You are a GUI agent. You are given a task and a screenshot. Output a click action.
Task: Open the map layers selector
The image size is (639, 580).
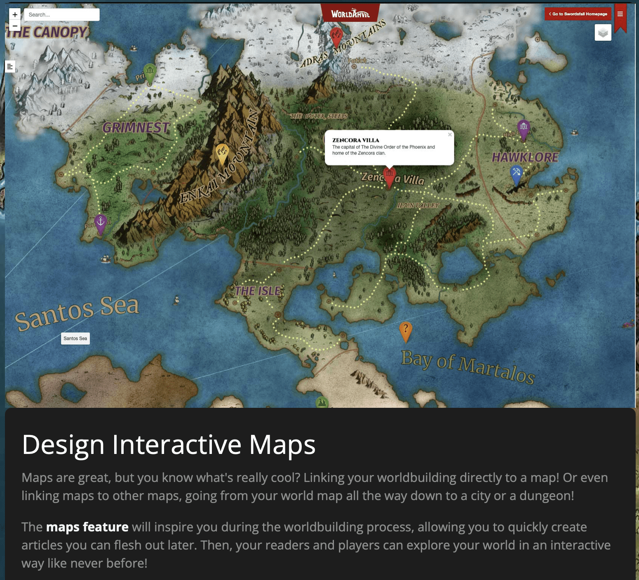pos(603,33)
